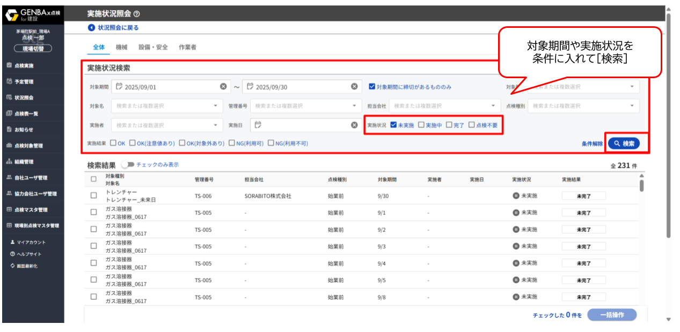
Task: Uncheck the 未実施 status checkbox
Action: coord(393,125)
